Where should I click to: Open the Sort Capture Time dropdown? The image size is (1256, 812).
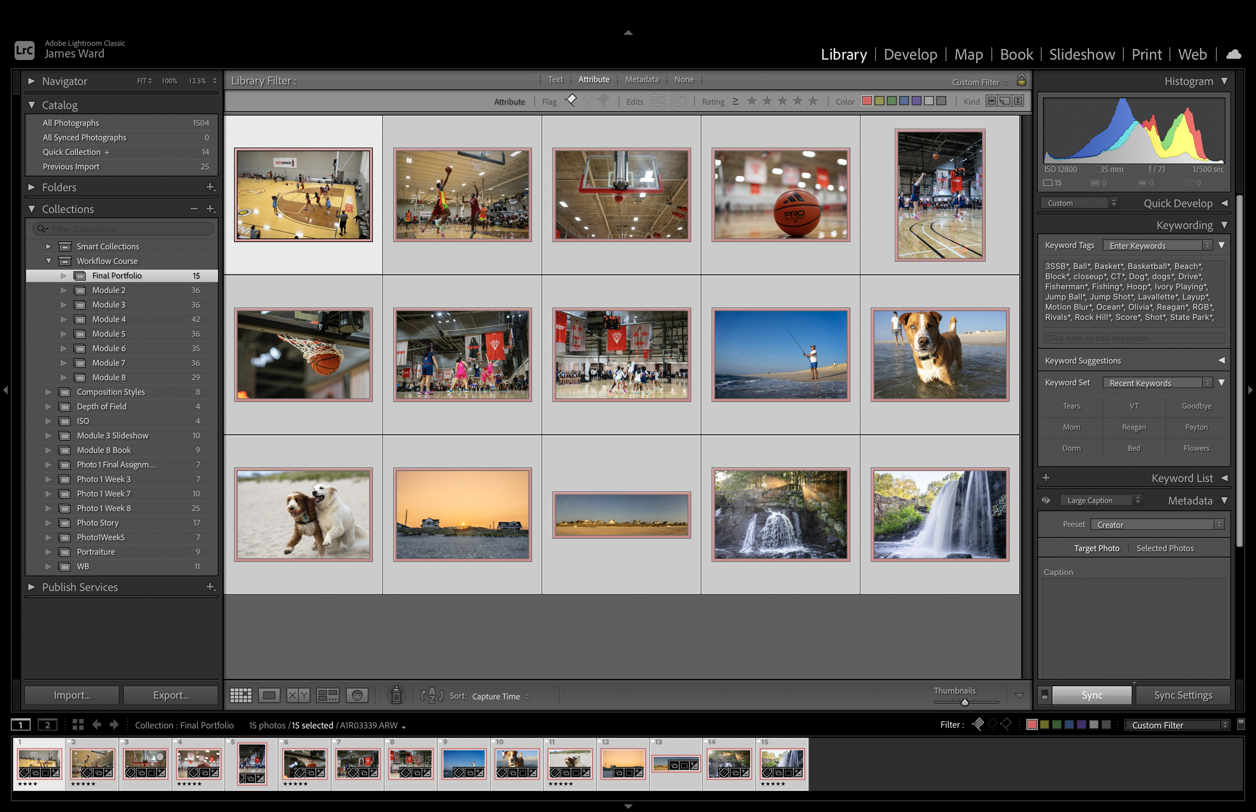click(500, 696)
